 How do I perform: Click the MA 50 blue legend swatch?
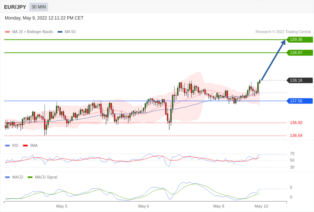click(60, 32)
